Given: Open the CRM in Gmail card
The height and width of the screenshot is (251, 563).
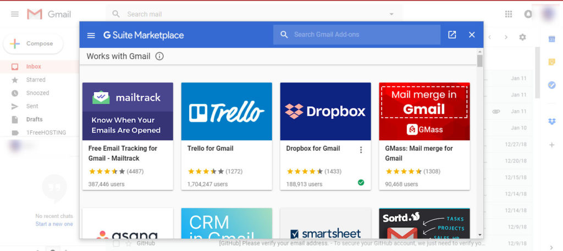Looking at the screenshot, I should pos(227,223).
